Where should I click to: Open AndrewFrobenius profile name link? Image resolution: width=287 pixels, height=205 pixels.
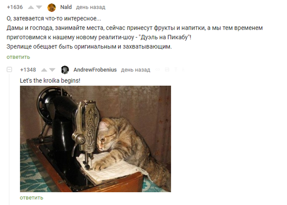[x=95, y=70]
